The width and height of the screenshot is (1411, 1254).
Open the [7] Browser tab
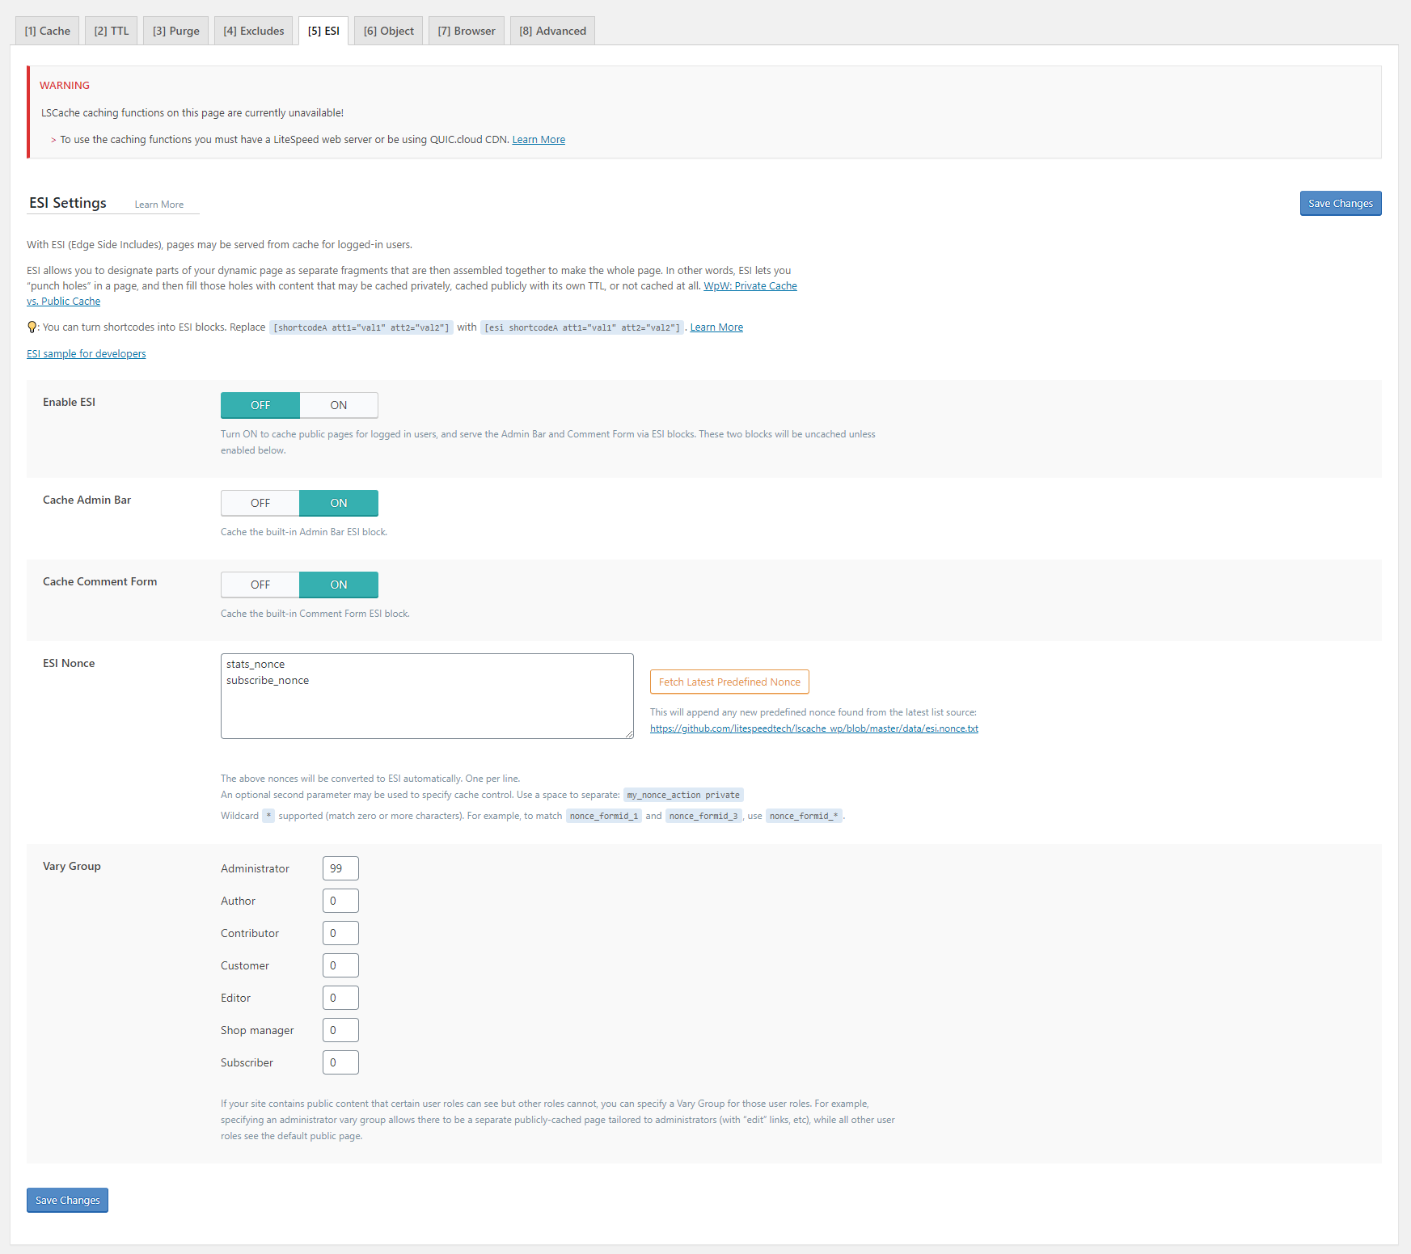click(467, 31)
